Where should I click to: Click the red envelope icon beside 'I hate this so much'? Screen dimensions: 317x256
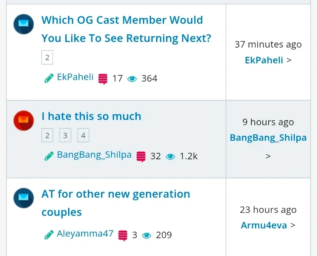pos(24,120)
